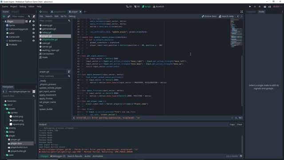Image resolution: width=284 pixels, height=160 pixels.
Task: Click the instance child scene chain icon
Action: (8, 16)
